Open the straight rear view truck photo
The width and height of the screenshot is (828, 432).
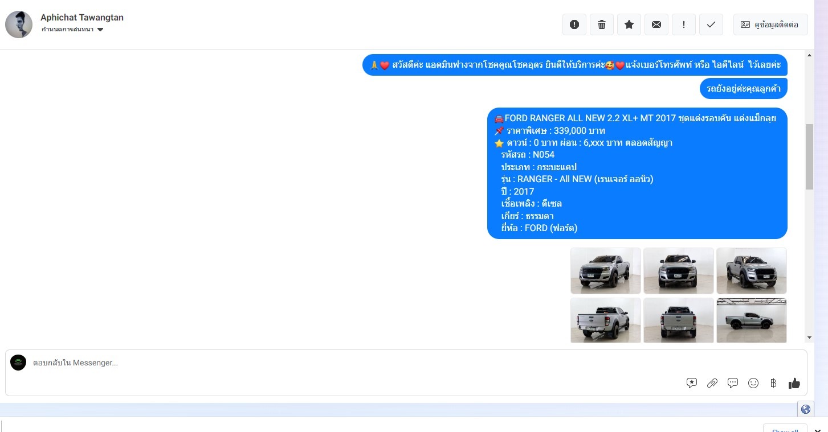pos(679,320)
